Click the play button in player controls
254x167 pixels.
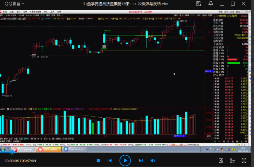click(x=125, y=160)
